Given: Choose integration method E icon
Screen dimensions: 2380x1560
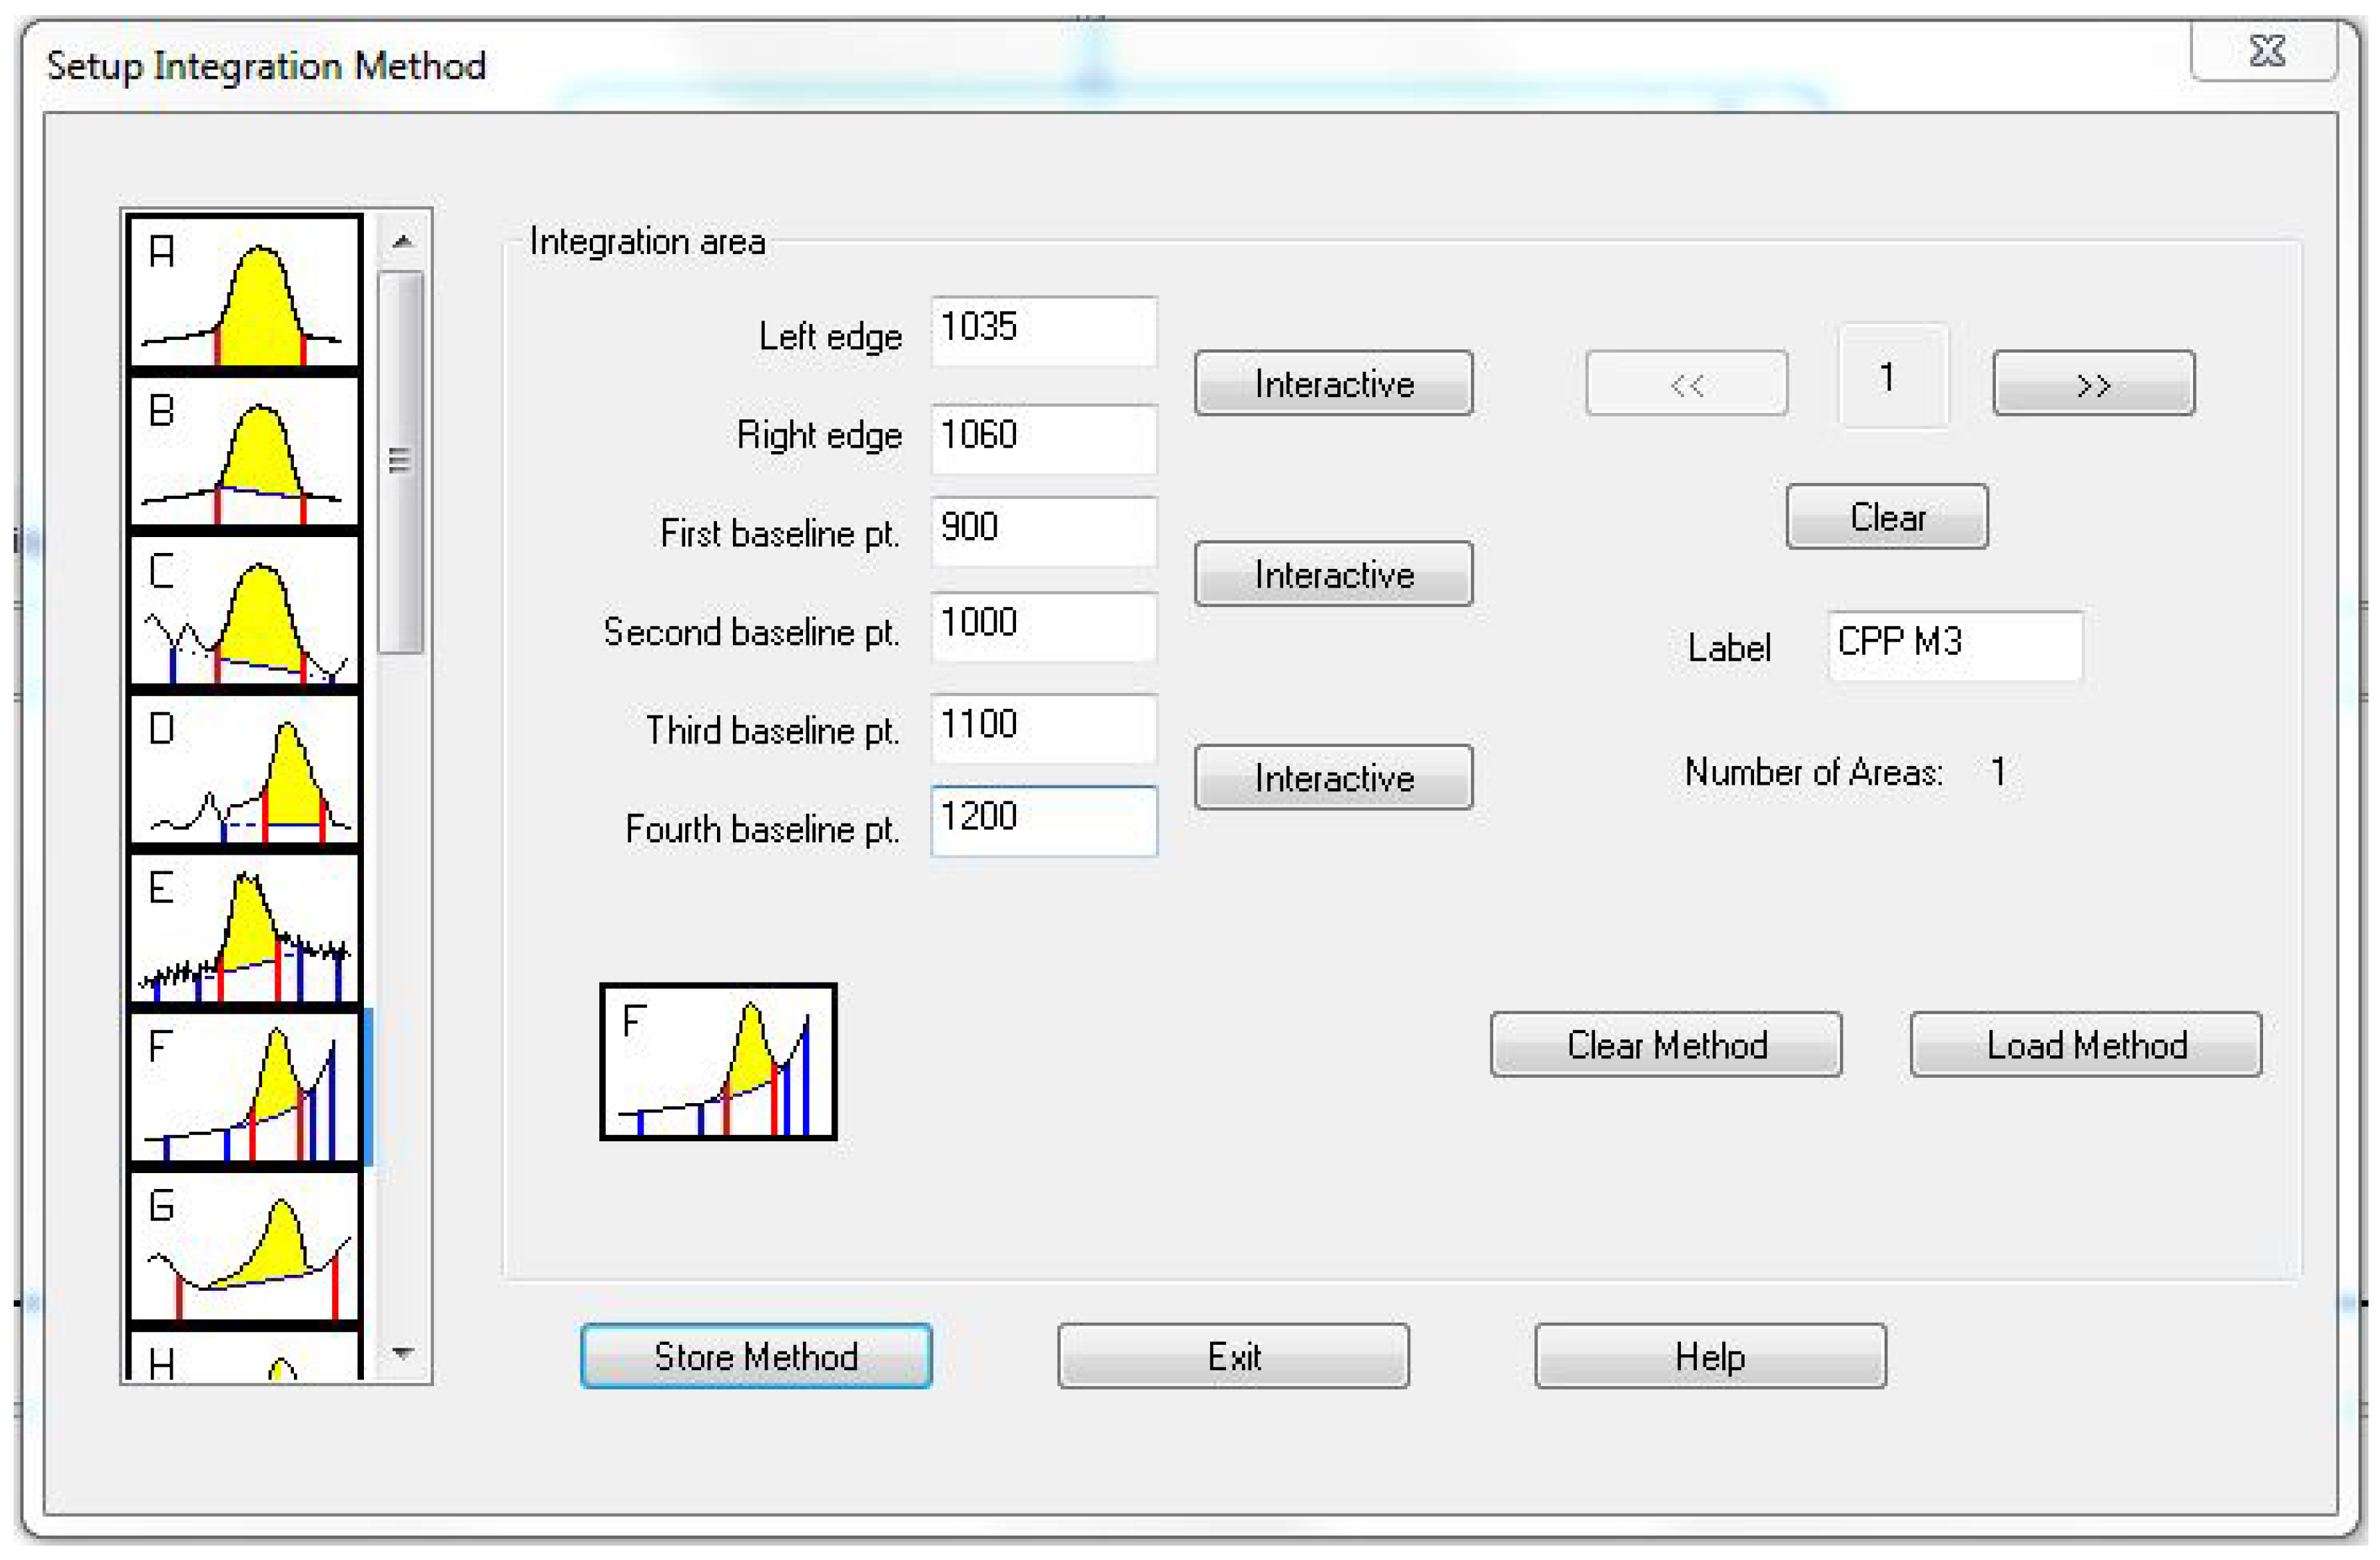Looking at the screenshot, I should (x=245, y=928).
